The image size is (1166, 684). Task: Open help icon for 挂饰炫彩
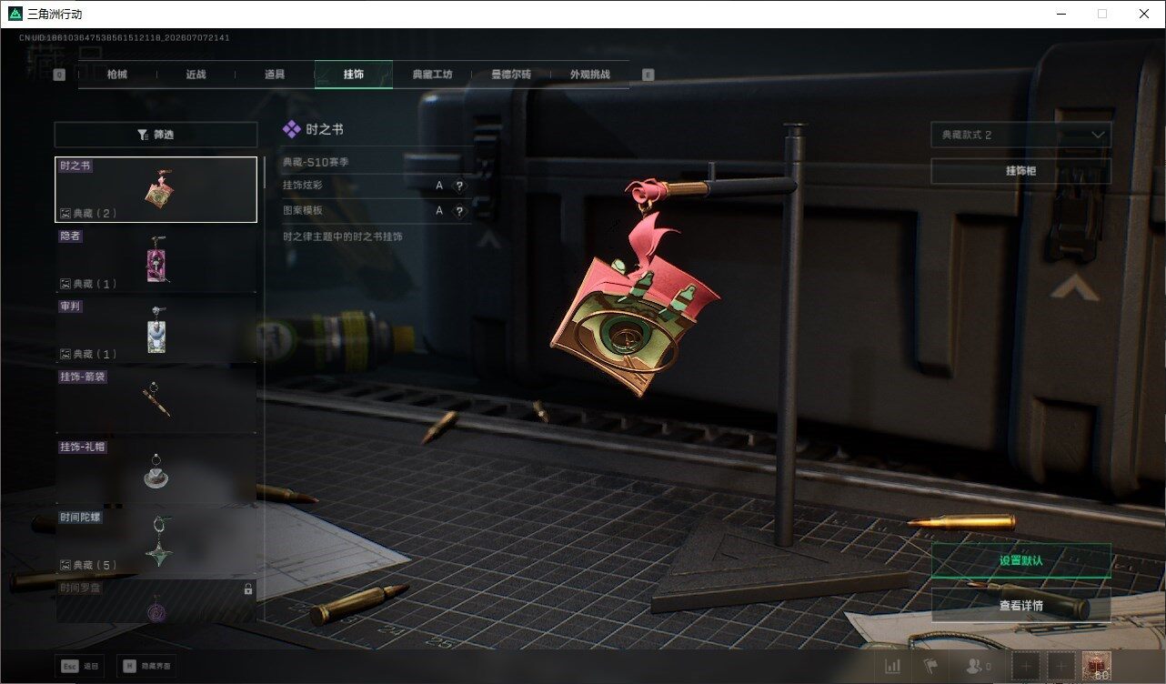pos(459,186)
